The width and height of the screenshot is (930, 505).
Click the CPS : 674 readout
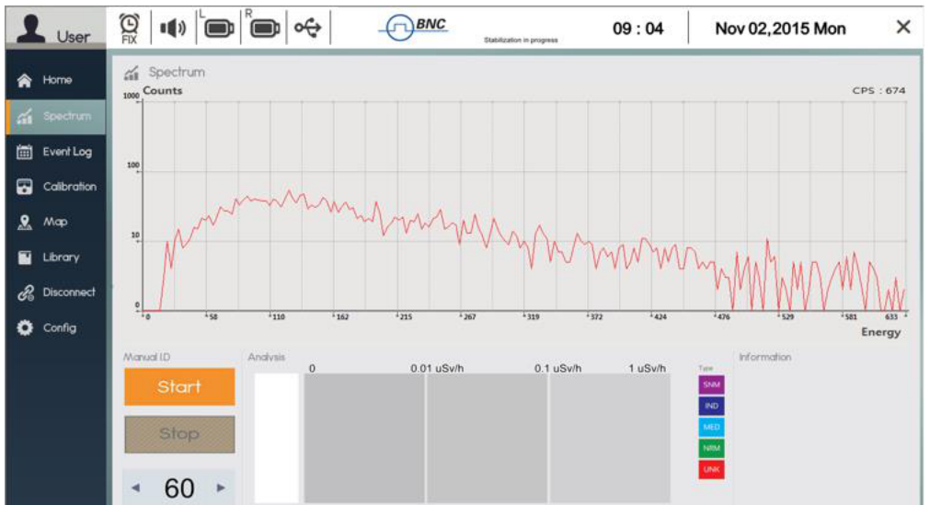point(878,91)
